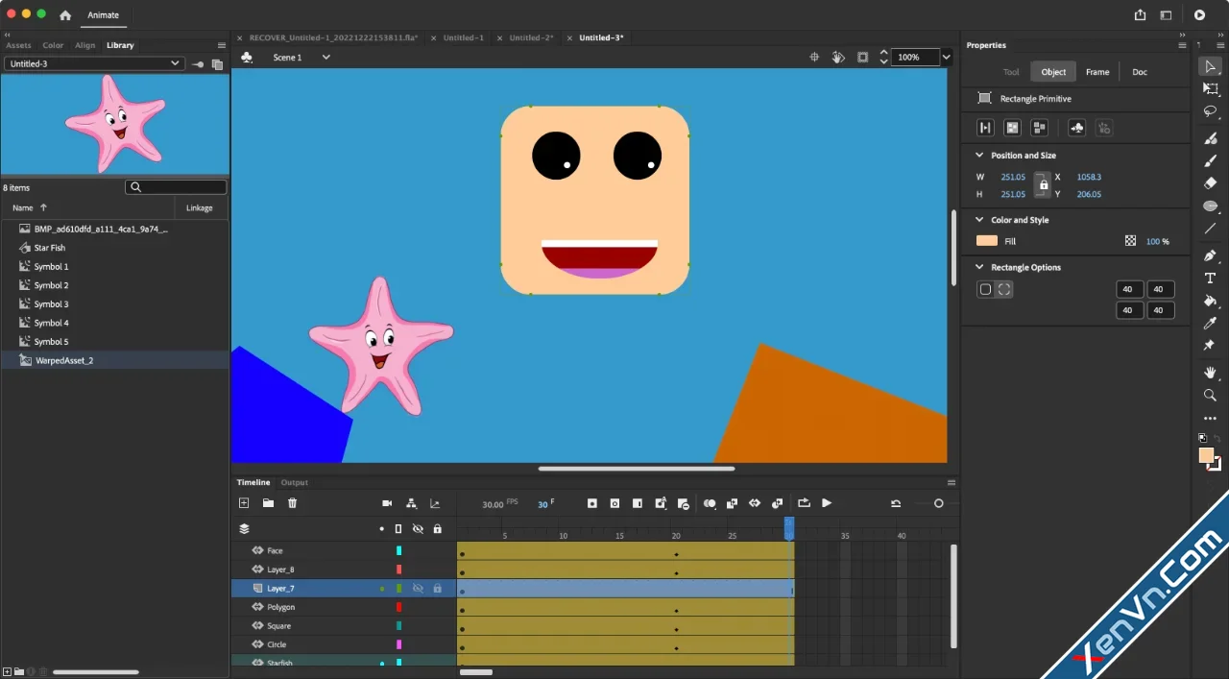
Task: Insert keyframe from timeline toolbar
Action: [x=592, y=503]
